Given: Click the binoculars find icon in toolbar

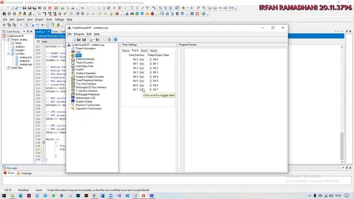Looking at the screenshot, I should [4, 14].
